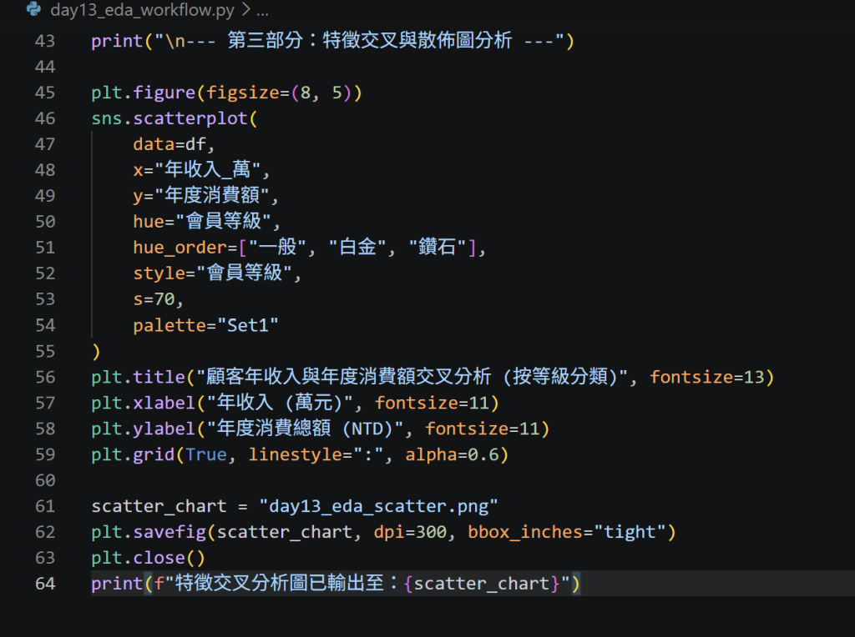Click the "hue" parameter on line 50
This screenshot has width=855, height=637.
coord(149,222)
